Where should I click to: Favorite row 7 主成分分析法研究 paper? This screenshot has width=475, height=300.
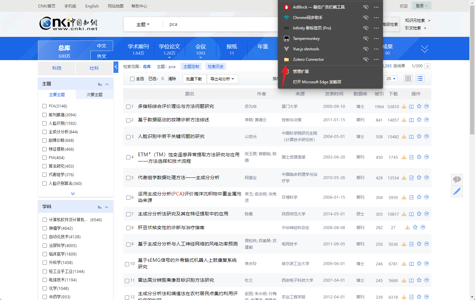[x=419, y=214]
